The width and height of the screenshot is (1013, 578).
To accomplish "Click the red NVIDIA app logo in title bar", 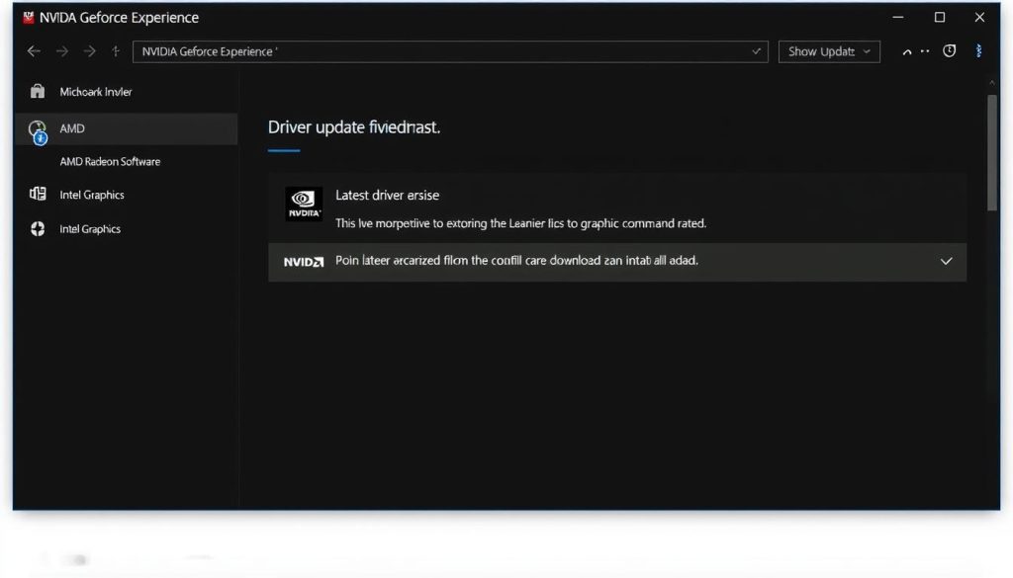I will pyautogui.click(x=28, y=18).
